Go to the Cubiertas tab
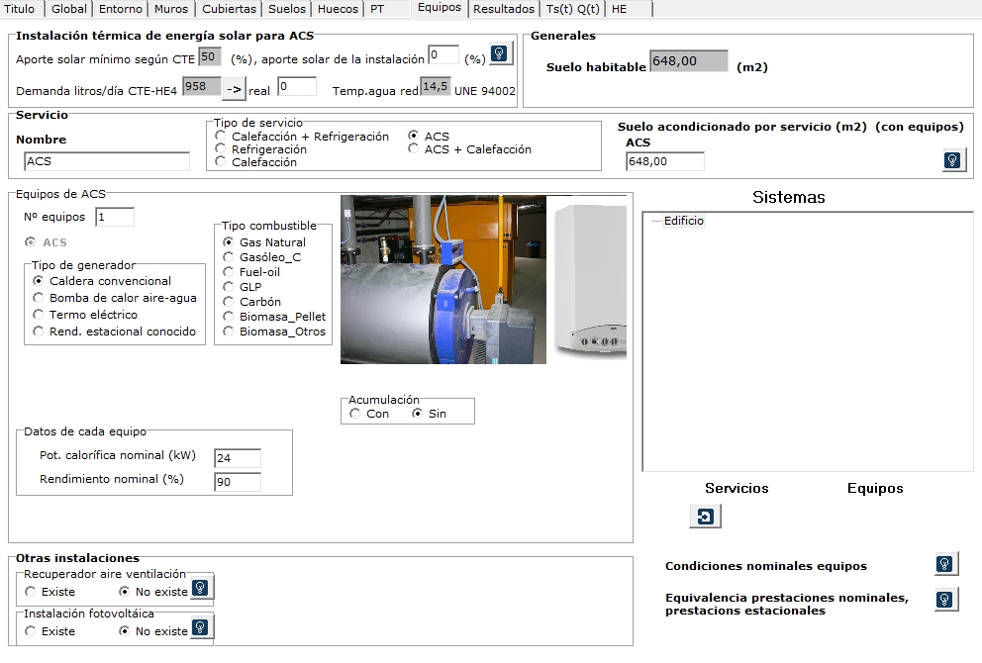 click(229, 9)
